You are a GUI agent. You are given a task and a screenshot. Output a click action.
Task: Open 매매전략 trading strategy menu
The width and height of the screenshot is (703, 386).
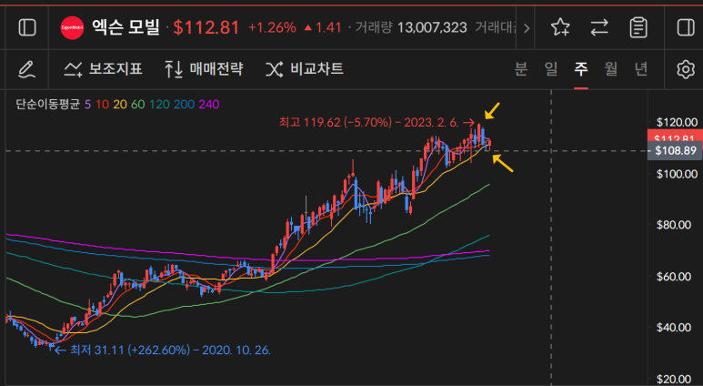tap(204, 69)
